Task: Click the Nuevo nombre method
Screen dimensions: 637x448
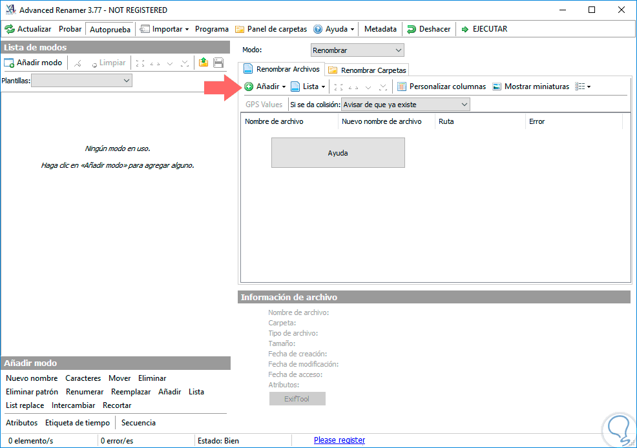Action: coord(32,378)
